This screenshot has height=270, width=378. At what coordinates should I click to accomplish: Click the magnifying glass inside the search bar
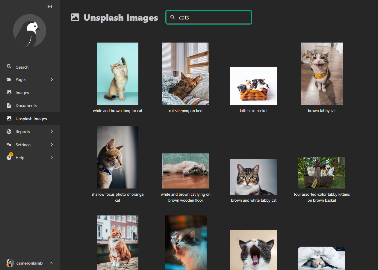coord(173,17)
